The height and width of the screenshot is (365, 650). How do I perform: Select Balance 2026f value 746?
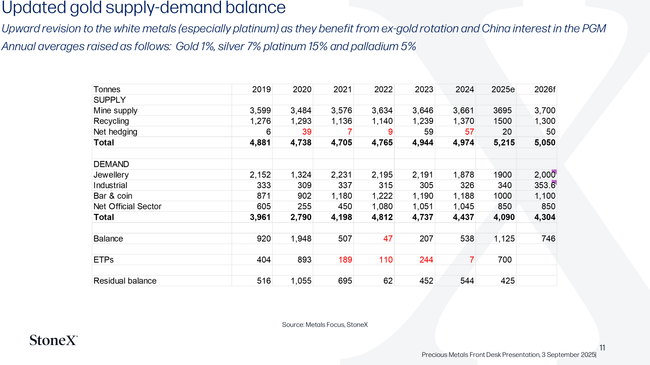pos(548,239)
